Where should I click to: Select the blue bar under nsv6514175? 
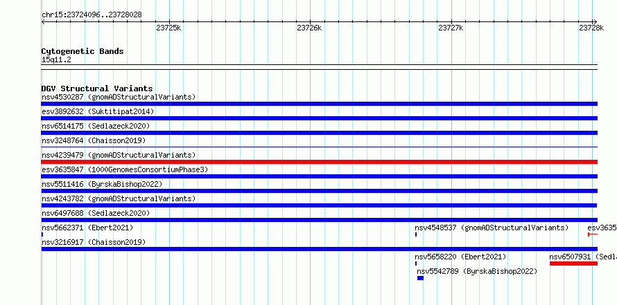pyautogui.click(x=320, y=133)
